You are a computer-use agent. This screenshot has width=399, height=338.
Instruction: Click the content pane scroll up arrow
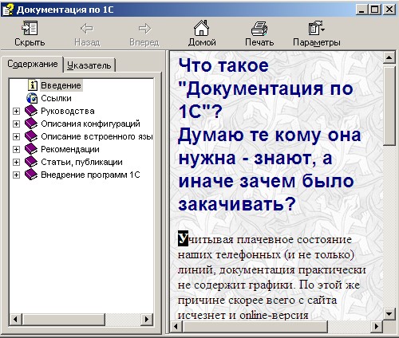point(389,57)
